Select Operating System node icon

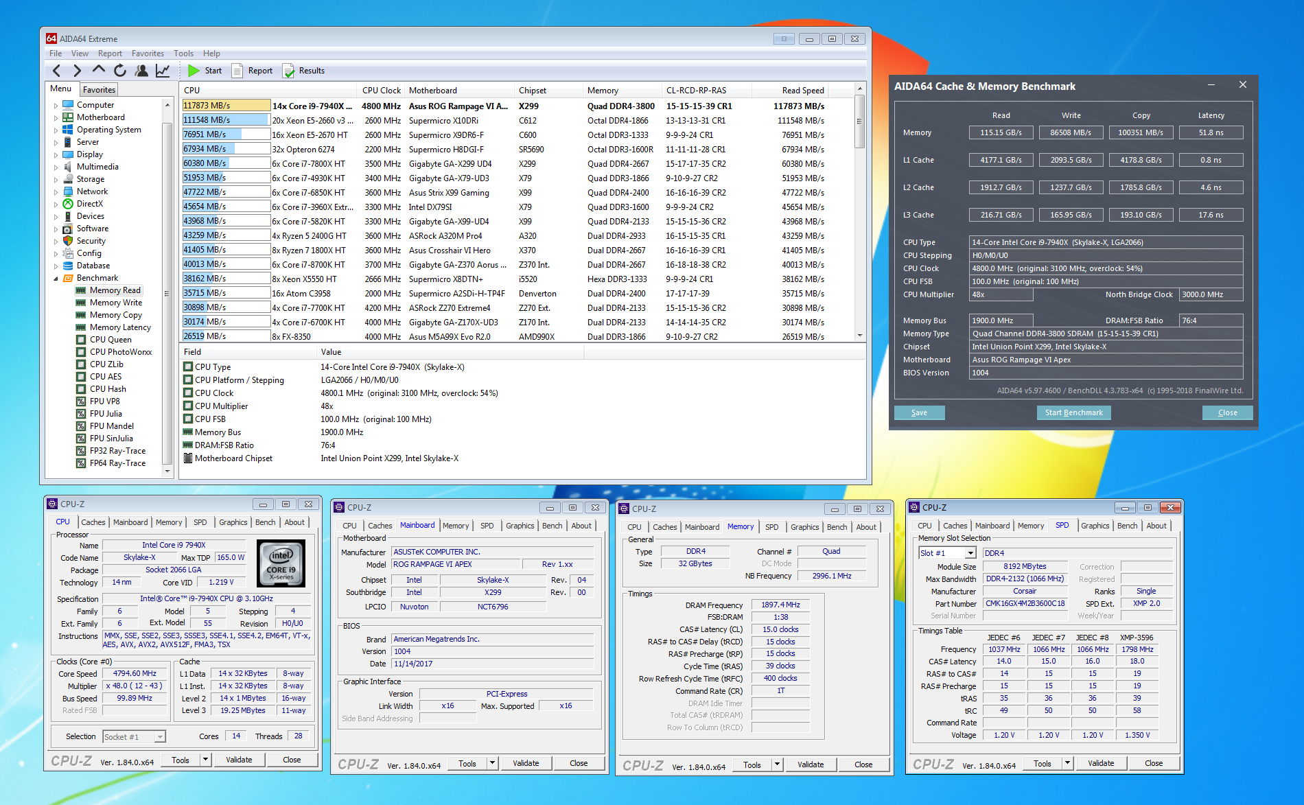pyautogui.click(x=68, y=130)
